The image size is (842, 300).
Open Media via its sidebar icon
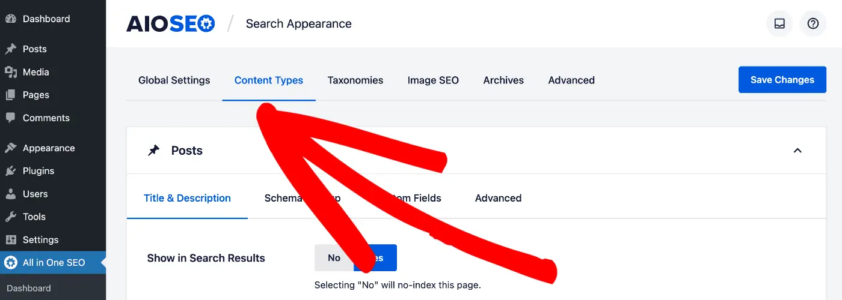(x=10, y=72)
